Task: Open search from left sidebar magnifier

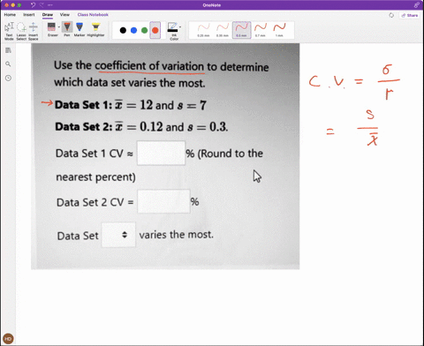Action: point(8,64)
